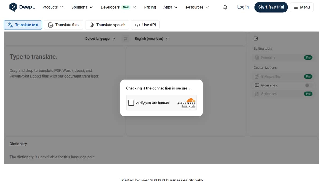Expand the Solutions menu
The width and height of the screenshot is (323, 181).
pyautogui.click(x=82, y=7)
